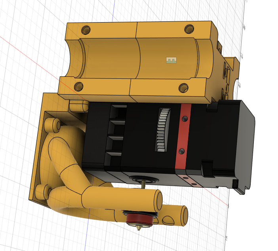
Task: Select the red heater block above the nozzle
Action: [139, 220]
